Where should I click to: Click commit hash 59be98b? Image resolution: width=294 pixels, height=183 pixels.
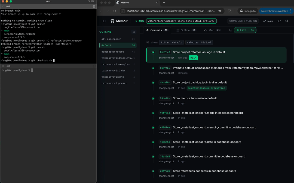[165, 98]
